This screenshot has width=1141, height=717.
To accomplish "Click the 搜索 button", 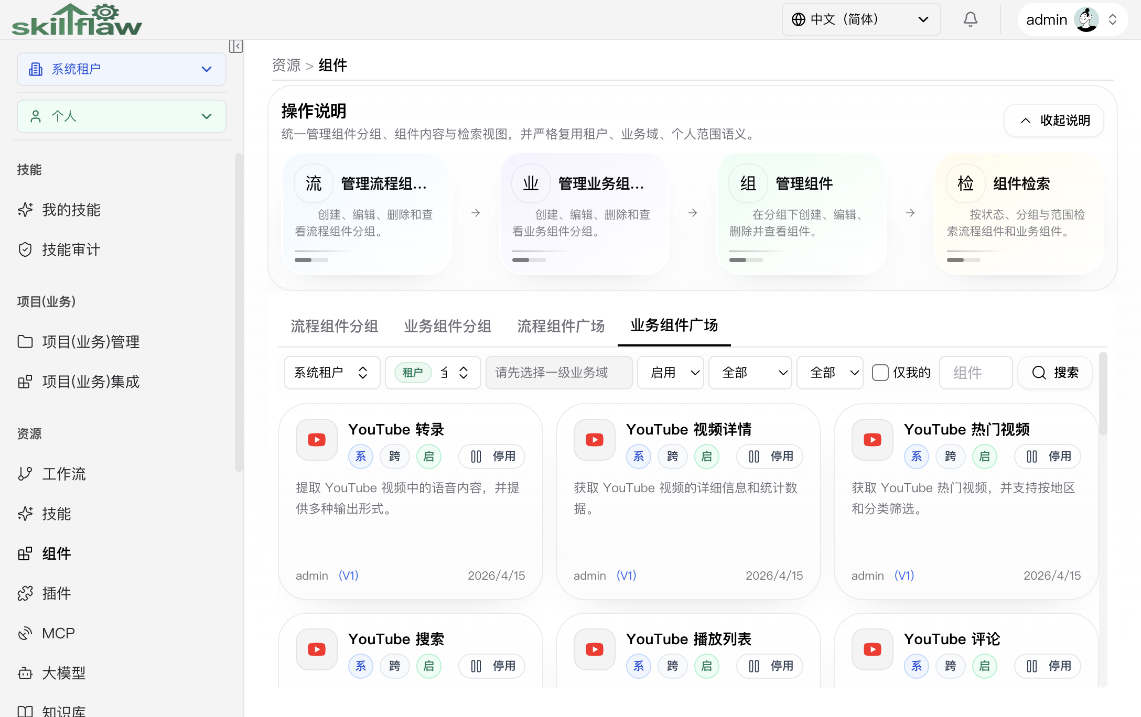I will pos(1055,373).
